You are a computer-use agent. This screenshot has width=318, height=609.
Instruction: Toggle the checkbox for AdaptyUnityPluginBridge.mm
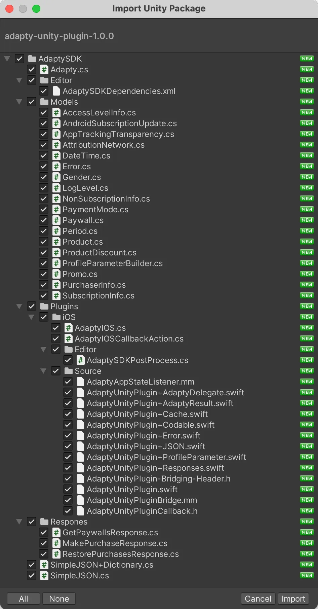[68, 500]
